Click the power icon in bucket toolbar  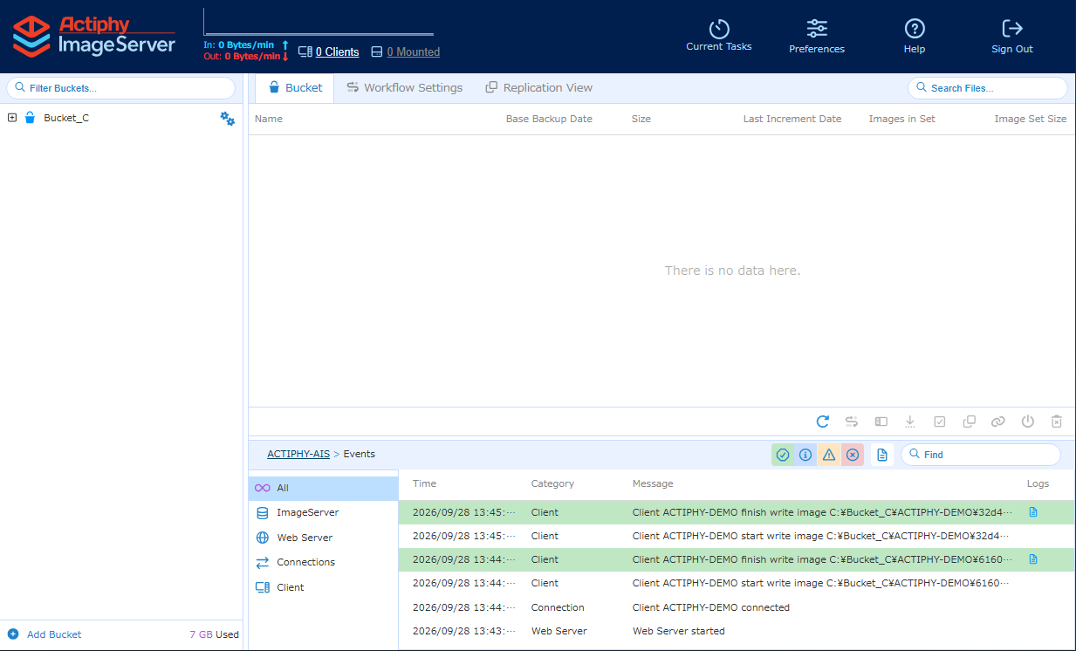coord(1028,421)
